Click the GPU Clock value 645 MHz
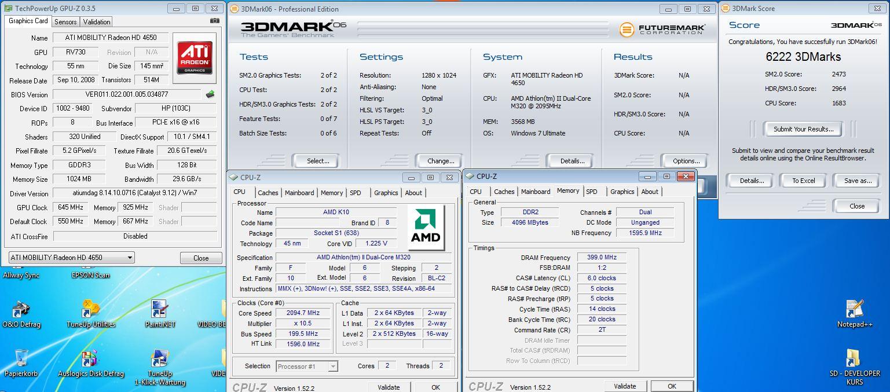 point(70,207)
